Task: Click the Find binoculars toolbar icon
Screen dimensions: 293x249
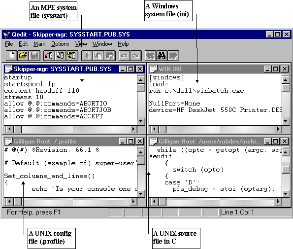Action: (162, 56)
